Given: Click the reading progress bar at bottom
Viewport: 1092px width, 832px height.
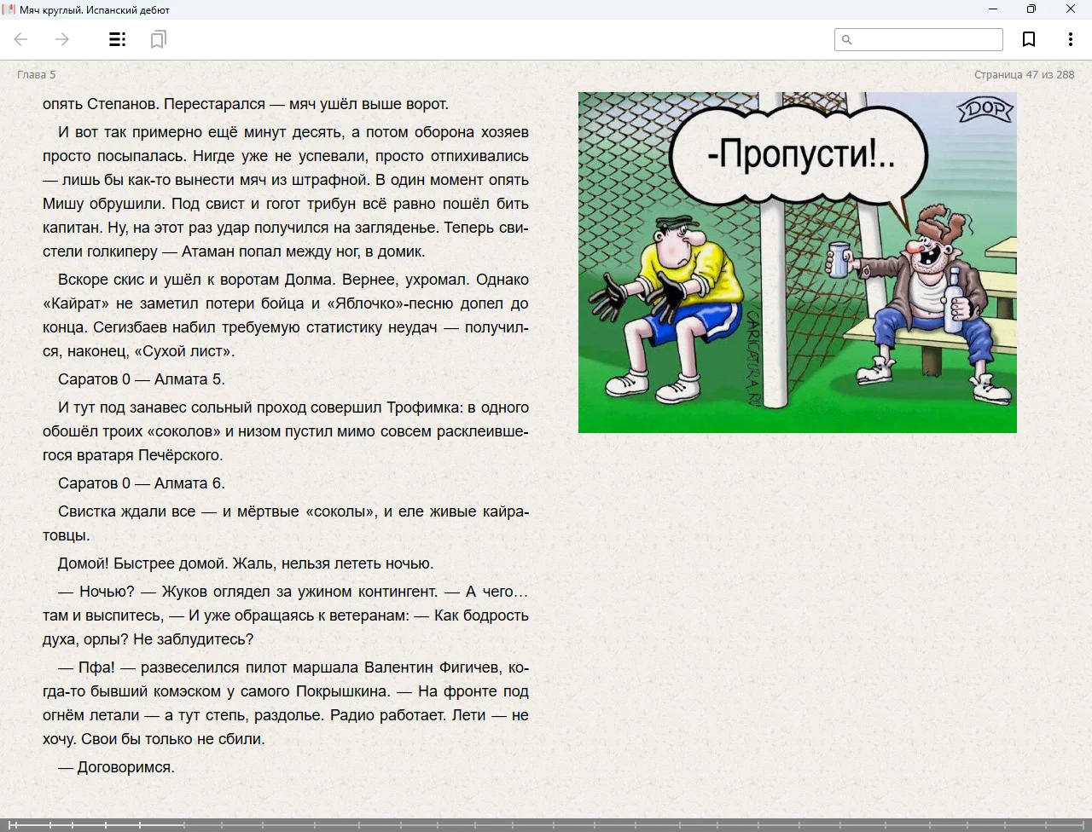Looking at the screenshot, I should (x=546, y=824).
